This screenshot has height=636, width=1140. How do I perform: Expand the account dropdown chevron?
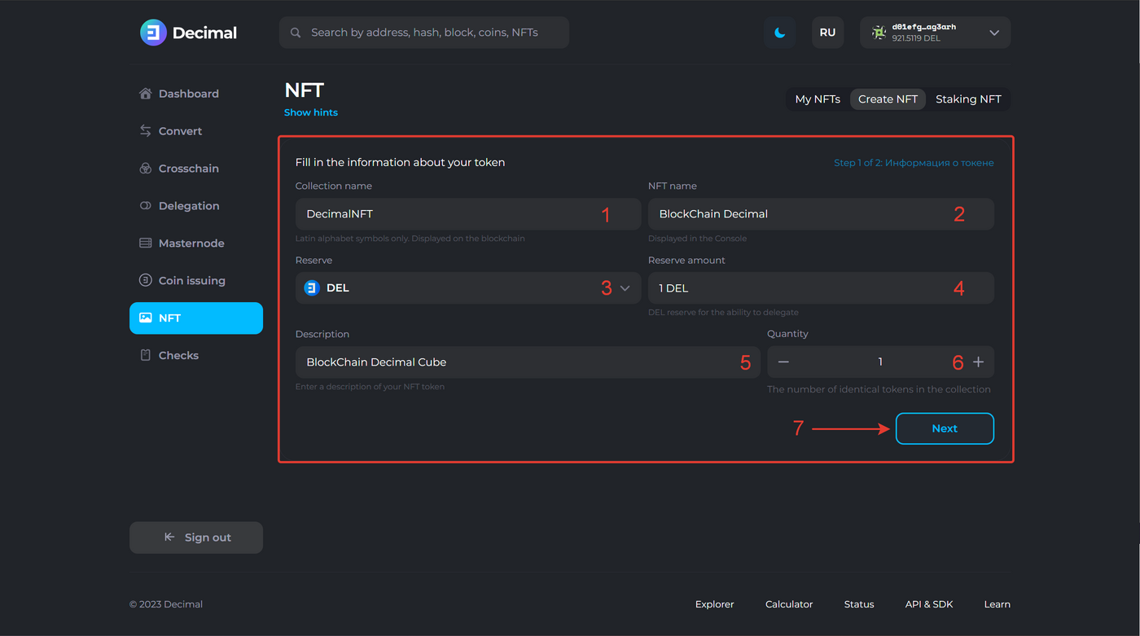(x=994, y=33)
